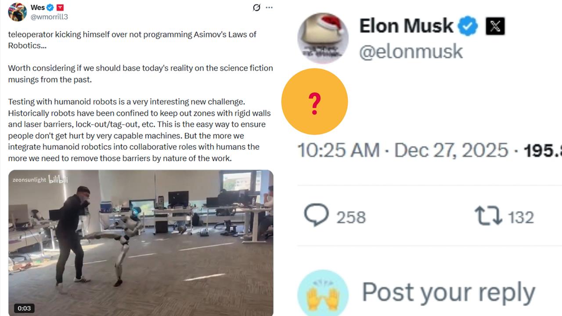562x316 pixels.
Task: Open the three-dot more menu on Wes's post
Action: (x=269, y=7)
